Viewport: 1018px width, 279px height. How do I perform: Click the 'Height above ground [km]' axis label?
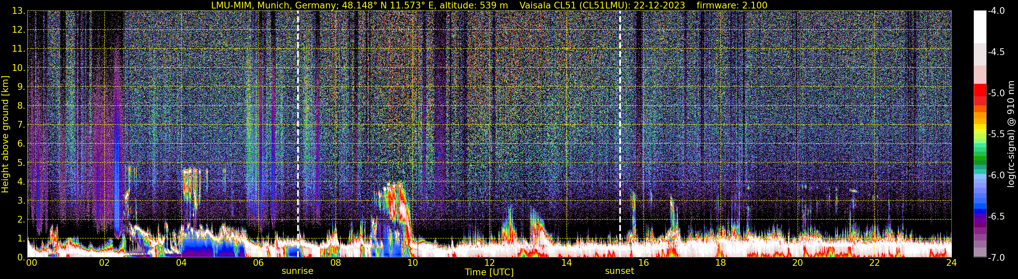pyautogui.click(x=5, y=134)
